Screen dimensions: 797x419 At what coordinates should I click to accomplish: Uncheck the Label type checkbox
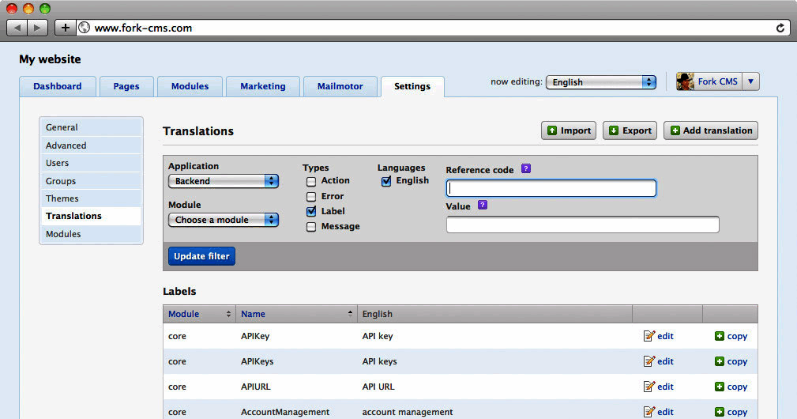tap(311, 212)
